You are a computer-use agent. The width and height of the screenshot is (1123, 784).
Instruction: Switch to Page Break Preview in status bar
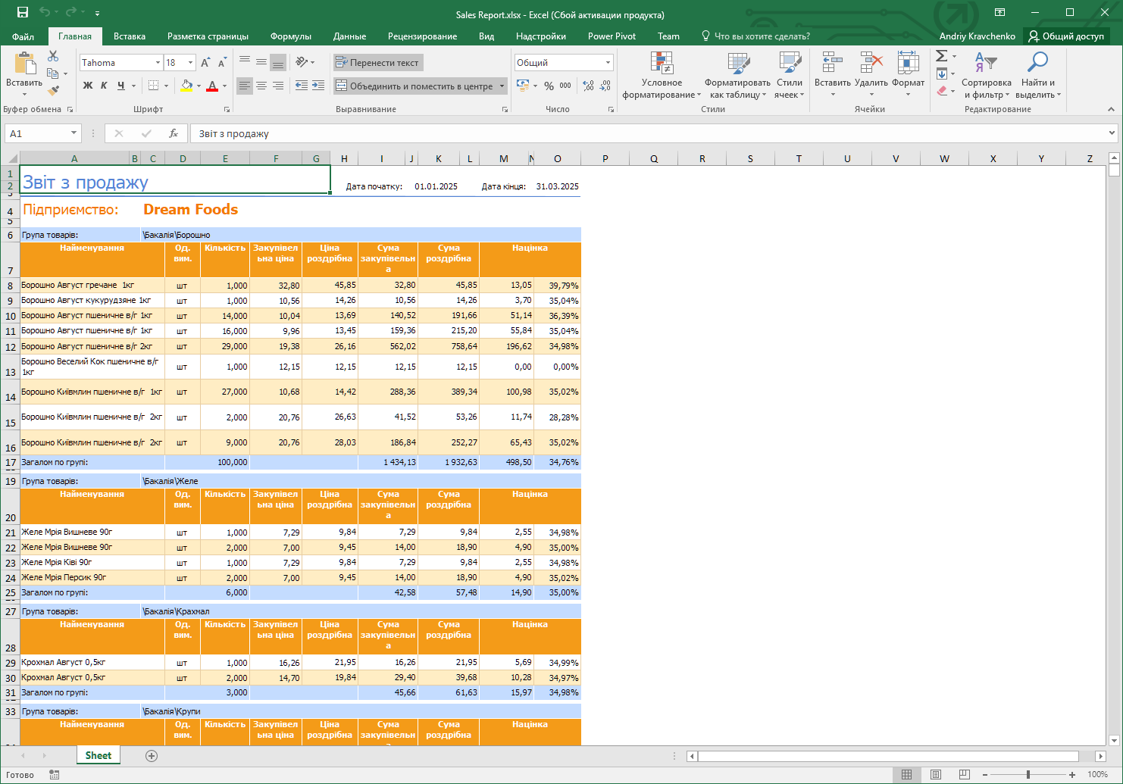tap(965, 775)
